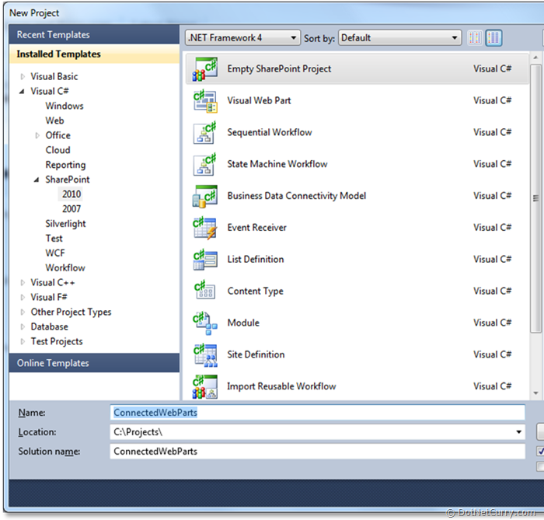Open the .NET Framework 4 dropdown
The image size is (544, 520).
242,38
